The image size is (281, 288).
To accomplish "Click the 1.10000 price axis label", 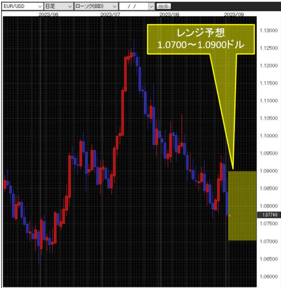I will [269, 136].
